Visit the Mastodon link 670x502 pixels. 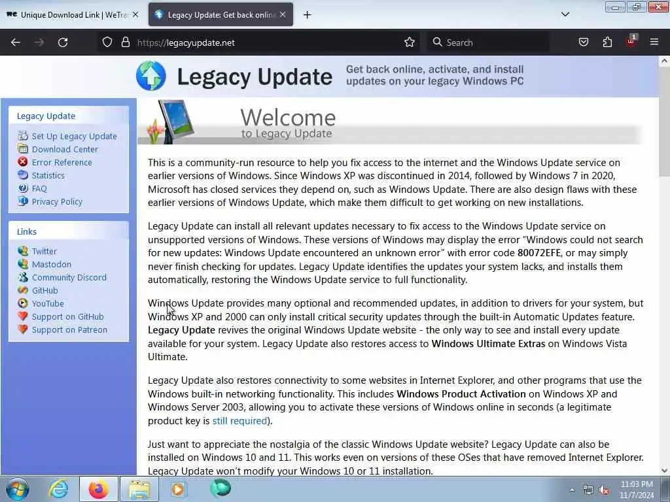[x=52, y=264]
